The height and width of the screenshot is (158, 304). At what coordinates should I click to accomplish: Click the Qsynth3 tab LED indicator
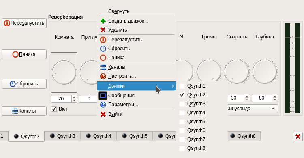[x=52, y=136]
